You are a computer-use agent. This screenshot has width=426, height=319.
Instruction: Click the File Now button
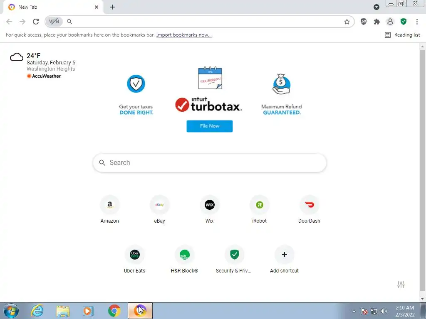pyautogui.click(x=210, y=126)
